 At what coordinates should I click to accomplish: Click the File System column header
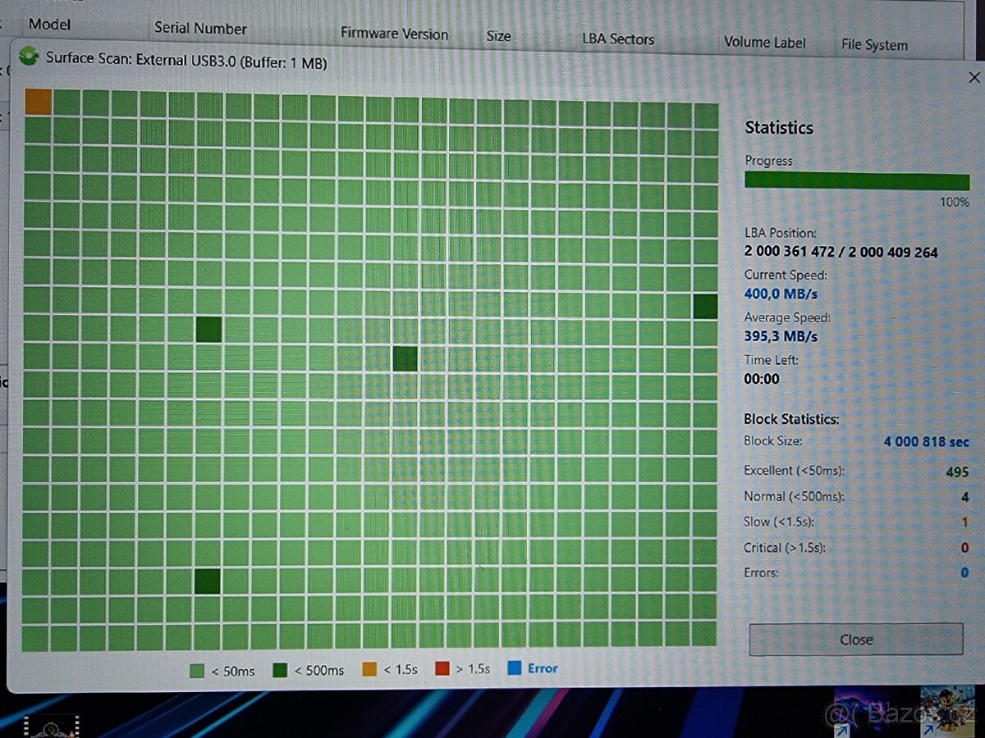click(x=874, y=45)
